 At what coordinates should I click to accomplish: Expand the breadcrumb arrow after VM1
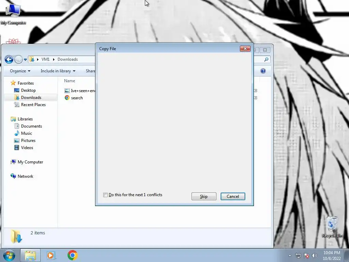pyautogui.click(x=54, y=59)
